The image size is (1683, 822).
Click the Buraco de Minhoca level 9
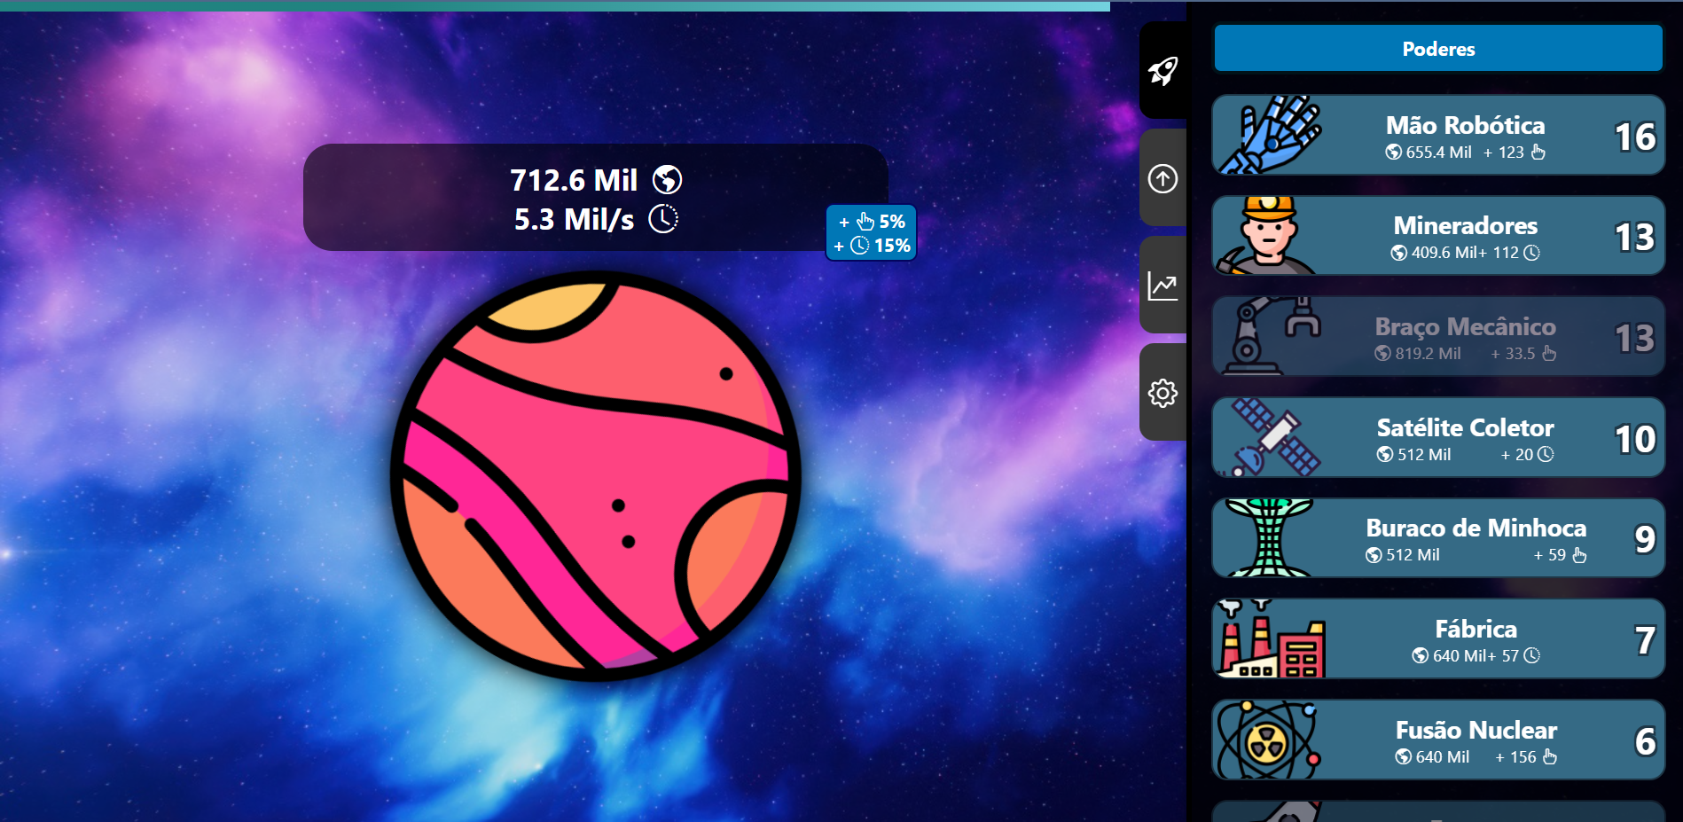[1645, 540]
